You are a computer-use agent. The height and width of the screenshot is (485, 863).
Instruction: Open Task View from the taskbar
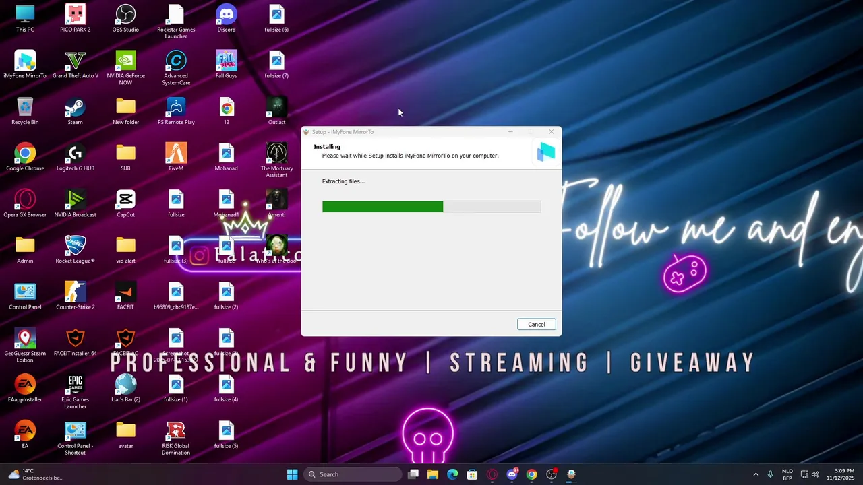(x=413, y=474)
